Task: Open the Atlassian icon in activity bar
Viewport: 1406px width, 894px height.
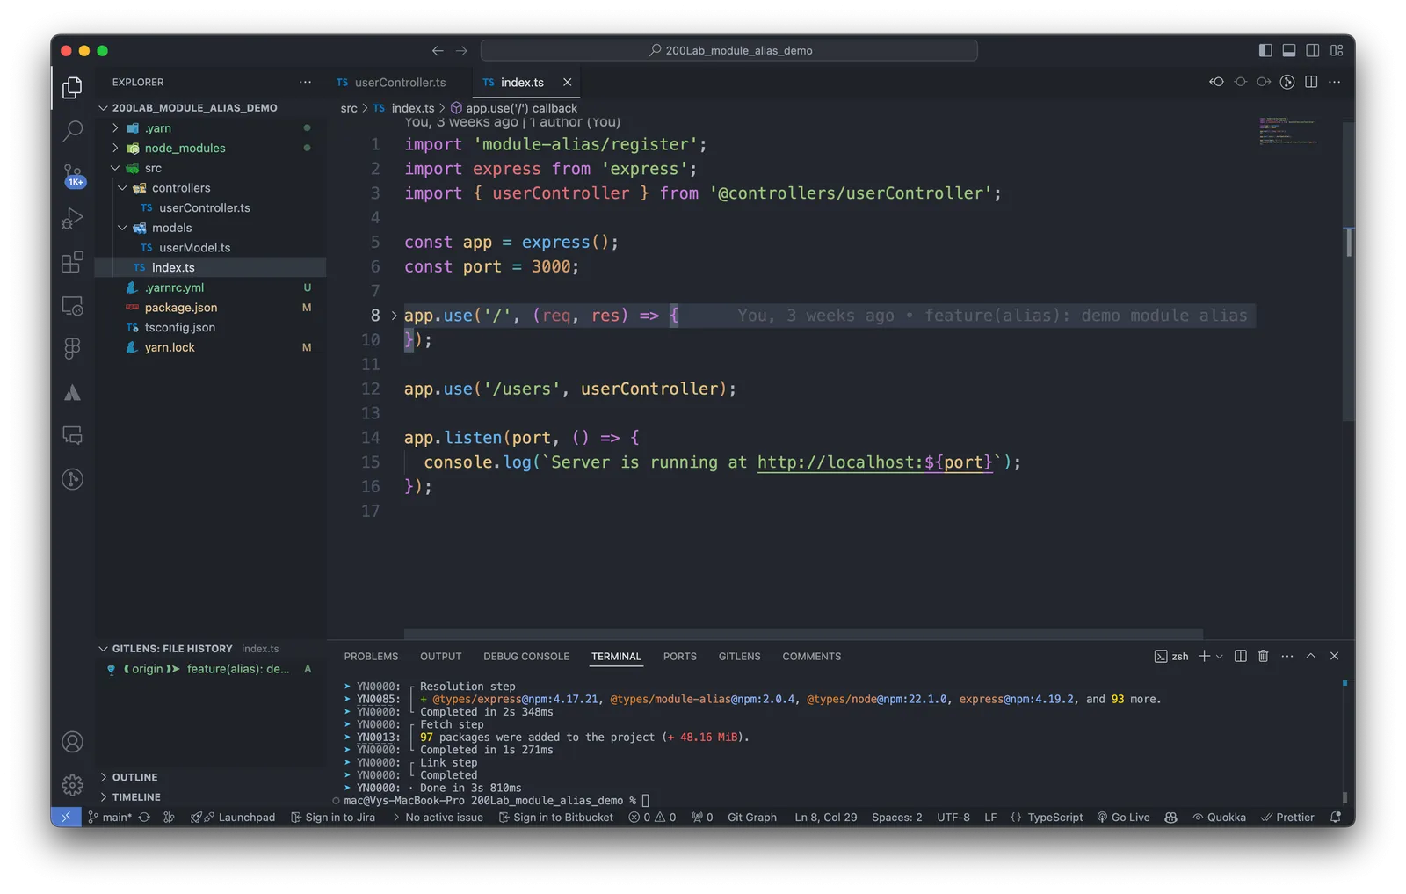Action: coord(72,392)
